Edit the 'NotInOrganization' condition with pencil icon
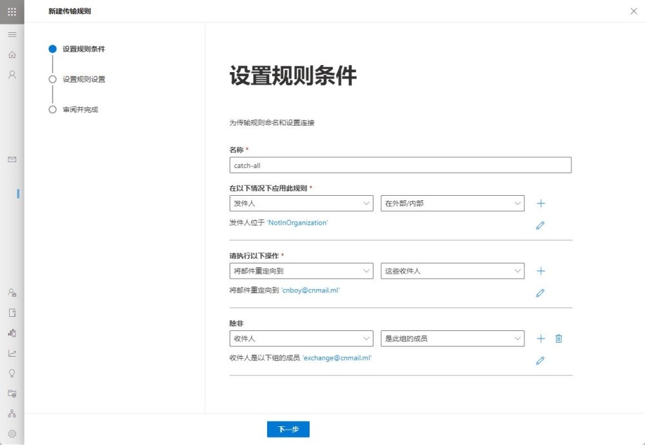Screen dimensions: 645x445 pos(541,225)
